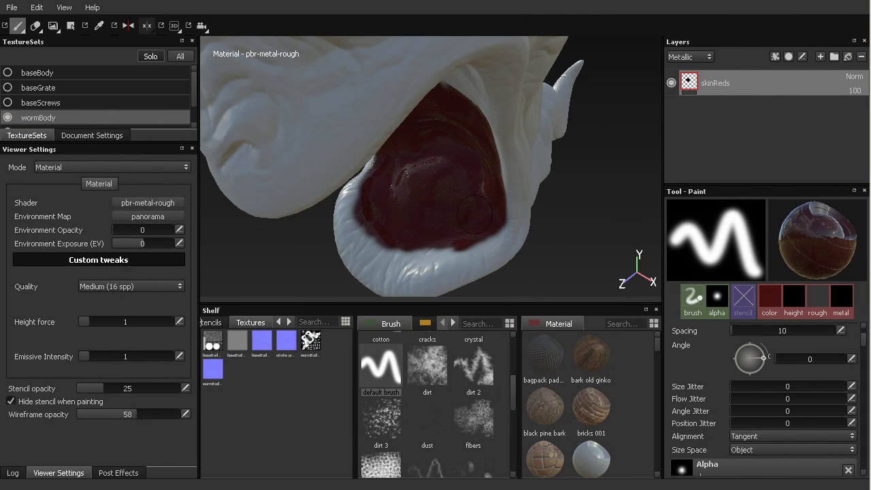Image resolution: width=871 pixels, height=490 pixels.
Task: Add a fill layer with bucket icon
Action: (x=847, y=56)
